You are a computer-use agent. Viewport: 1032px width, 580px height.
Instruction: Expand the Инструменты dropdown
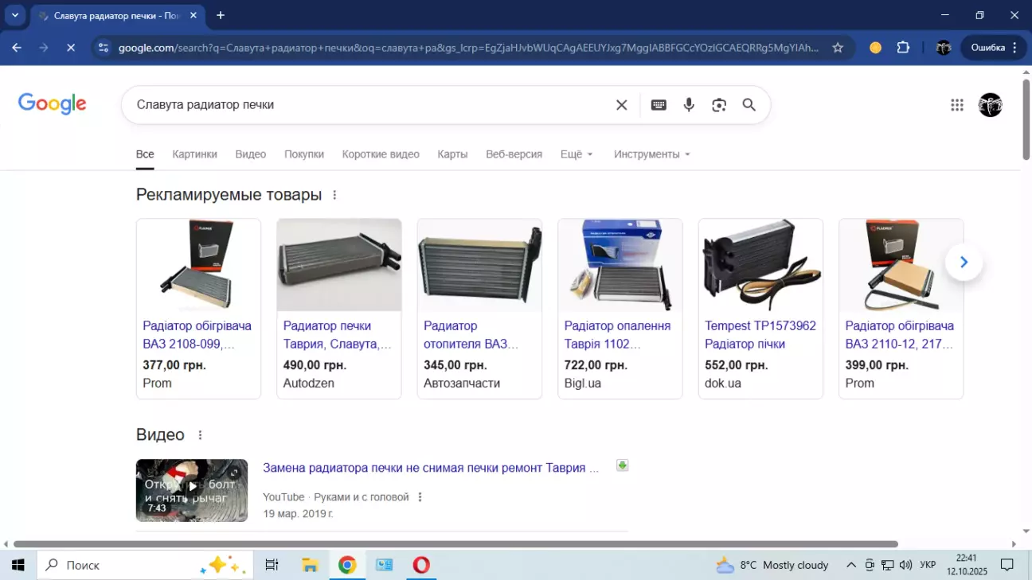point(651,154)
